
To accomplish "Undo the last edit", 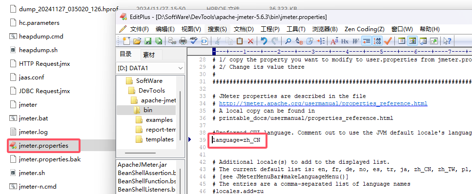I will click(264, 40).
